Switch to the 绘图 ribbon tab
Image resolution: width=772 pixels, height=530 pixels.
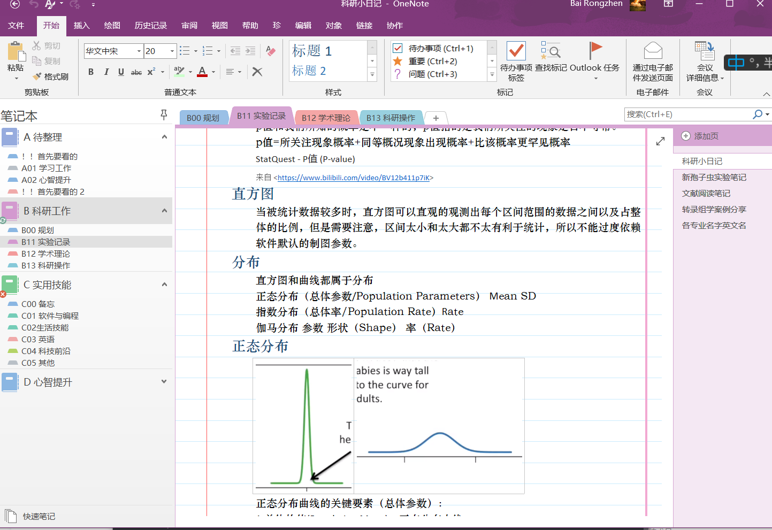click(112, 26)
